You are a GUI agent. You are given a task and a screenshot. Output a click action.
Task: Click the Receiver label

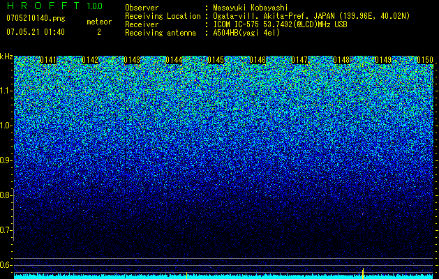click(x=142, y=24)
